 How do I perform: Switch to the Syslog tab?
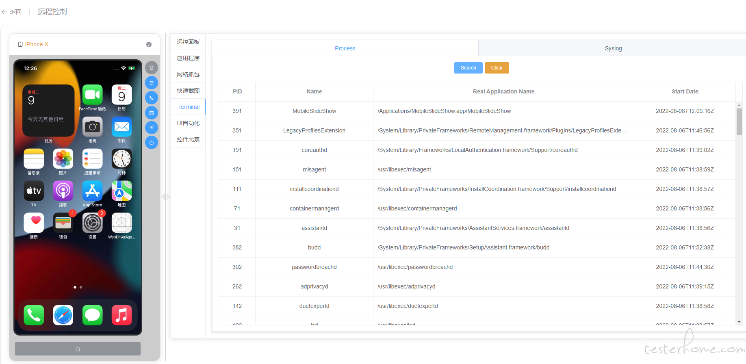[613, 48]
